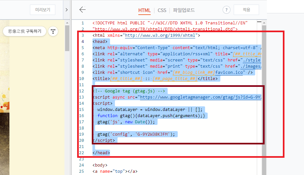Viewport: 304px width, 175px height.
Task: Click the code editor vertical scrollbar
Action: pyautogui.click(x=264, y=100)
